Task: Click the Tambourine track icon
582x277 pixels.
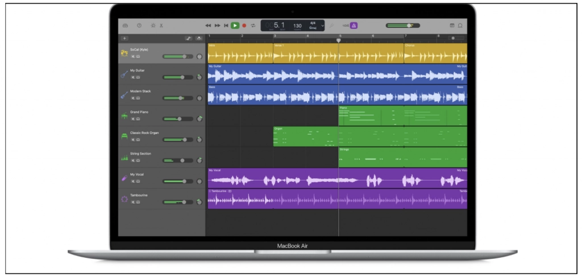Action: tap(124, 199)
